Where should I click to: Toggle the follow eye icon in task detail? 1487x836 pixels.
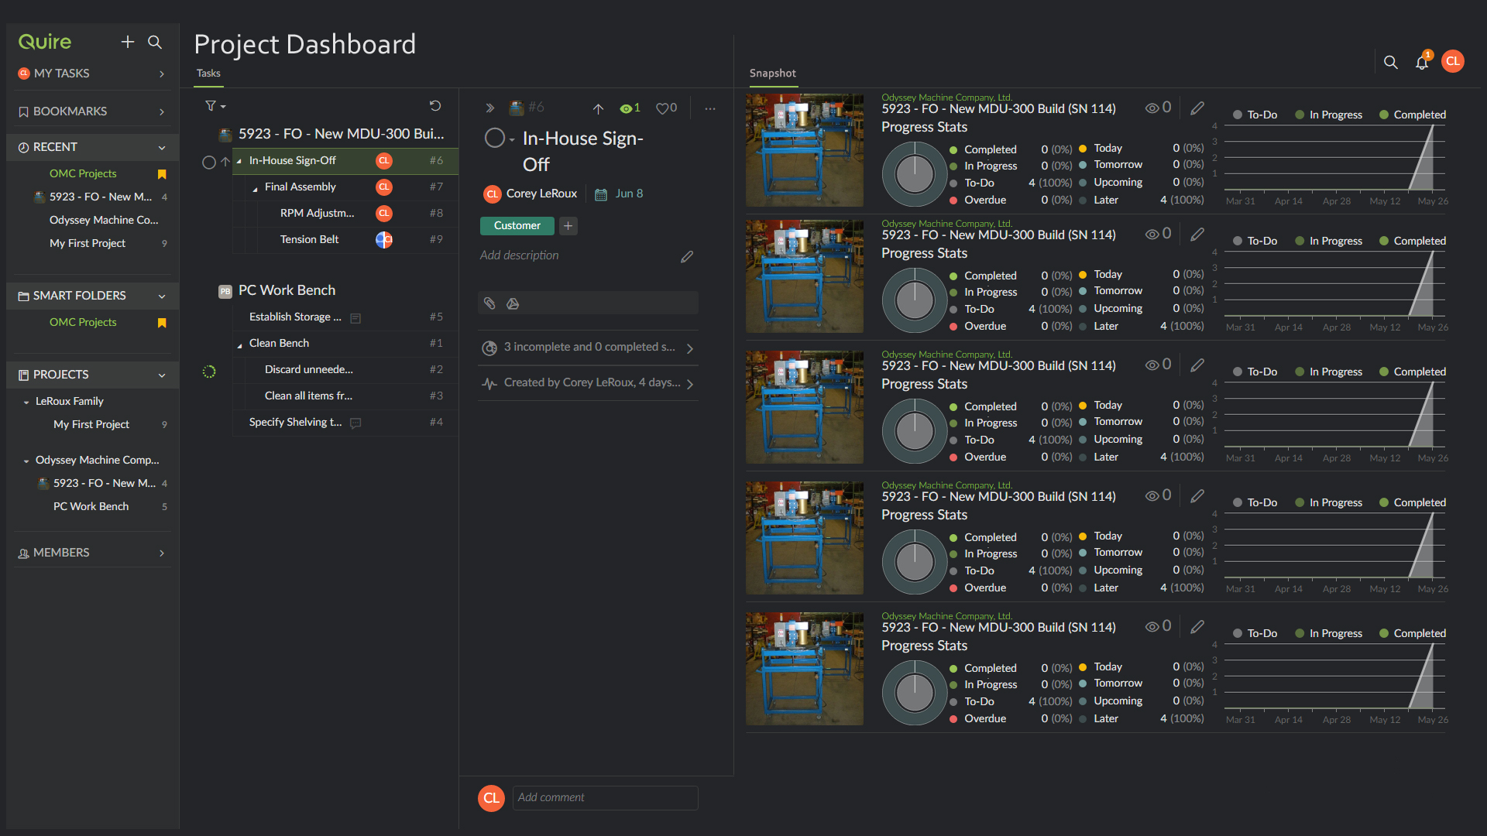(626, 108)
